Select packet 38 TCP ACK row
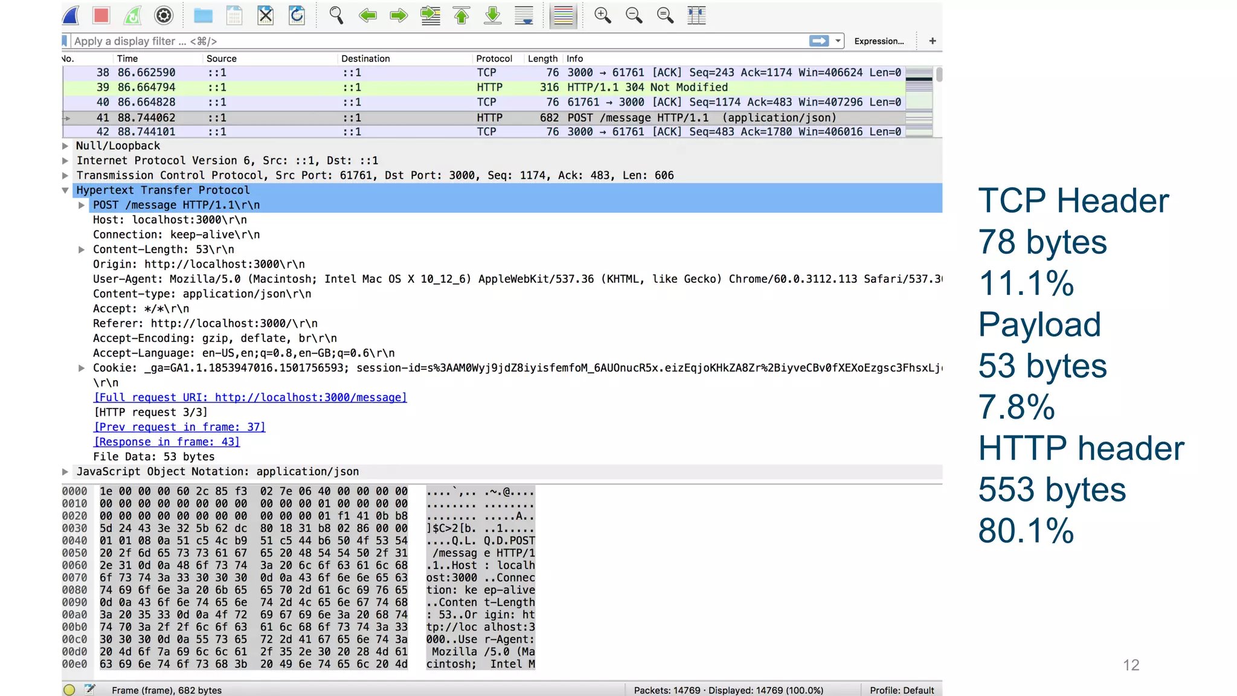 pyautogui.click(x=483, y=72)
